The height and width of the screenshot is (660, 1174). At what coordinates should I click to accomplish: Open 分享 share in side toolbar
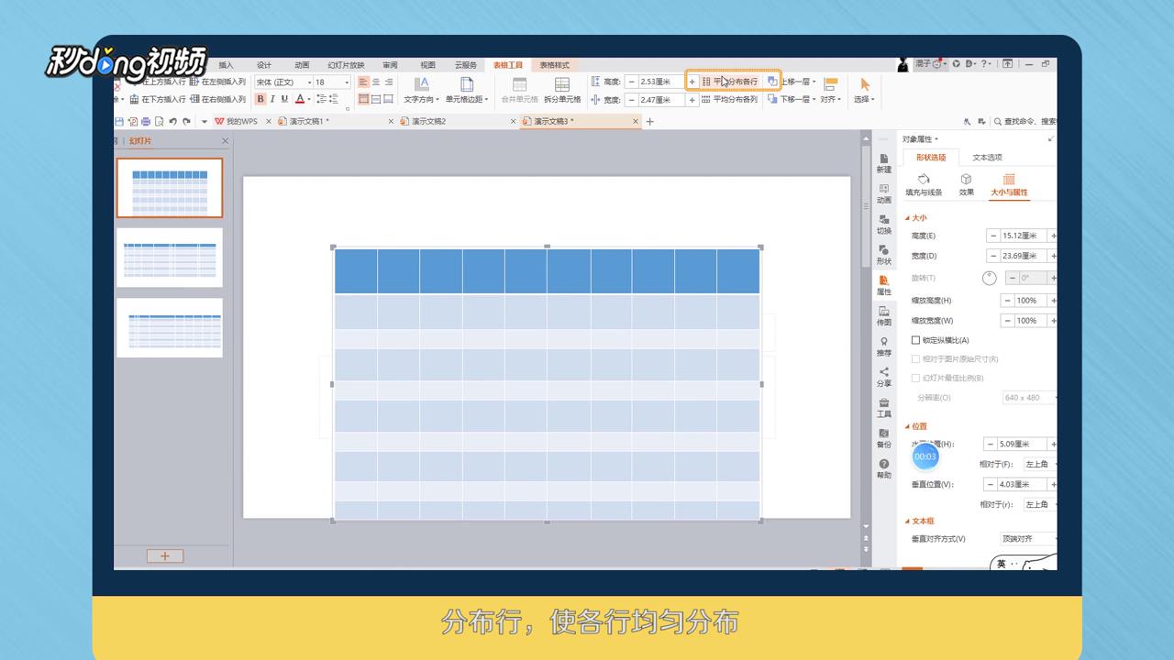pos(884,376)
